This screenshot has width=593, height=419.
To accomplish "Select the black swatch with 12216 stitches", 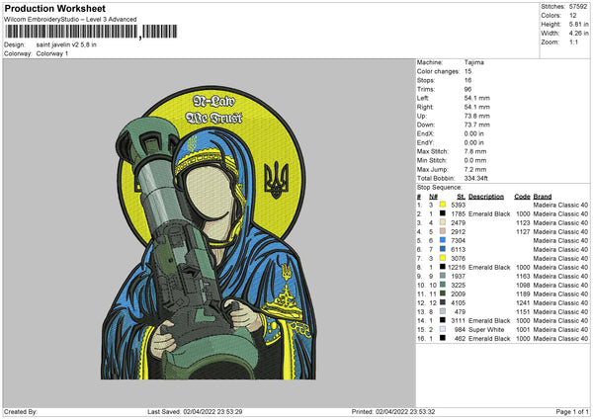I will pyautogui.click(x=443, y=267).
